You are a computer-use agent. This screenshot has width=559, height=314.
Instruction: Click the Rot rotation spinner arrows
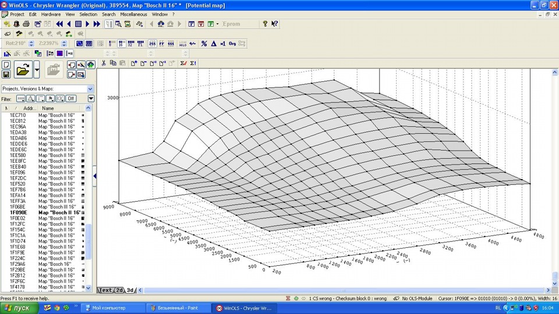(31, 44)
